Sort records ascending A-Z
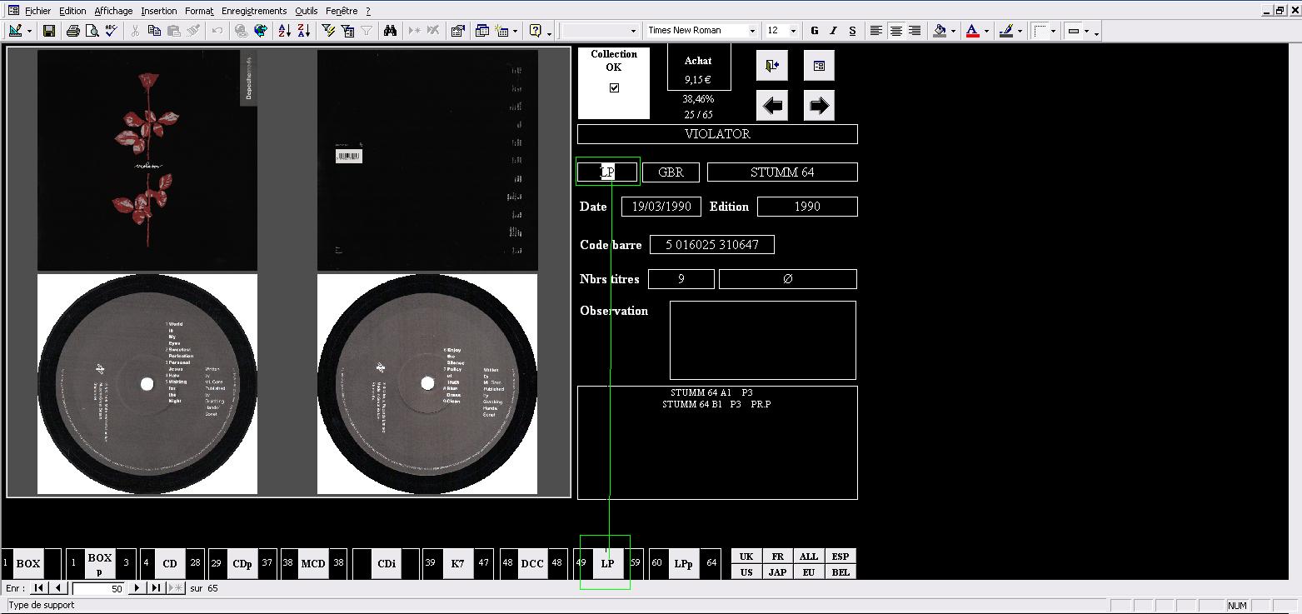1302x614 pixels. pyautogui.click(x=284, y=31)
